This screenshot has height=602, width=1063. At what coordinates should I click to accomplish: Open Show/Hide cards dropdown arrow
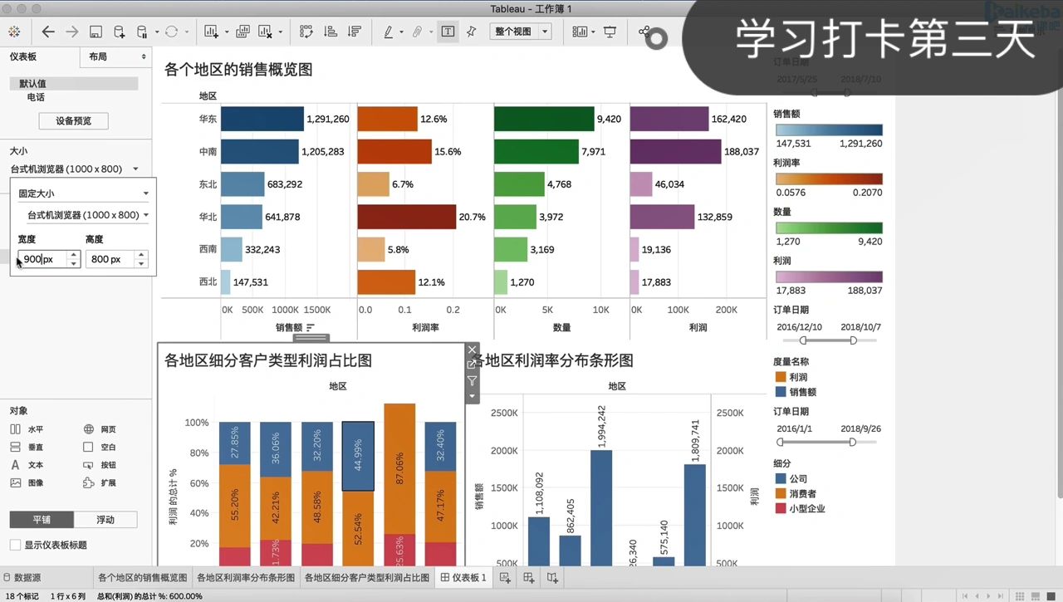[594, 32]
